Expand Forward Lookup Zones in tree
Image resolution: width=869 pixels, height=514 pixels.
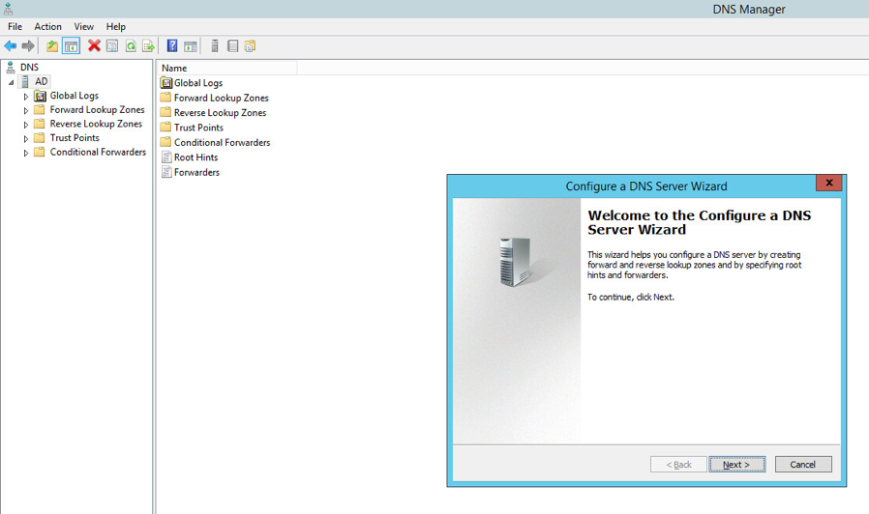point(26,110)
